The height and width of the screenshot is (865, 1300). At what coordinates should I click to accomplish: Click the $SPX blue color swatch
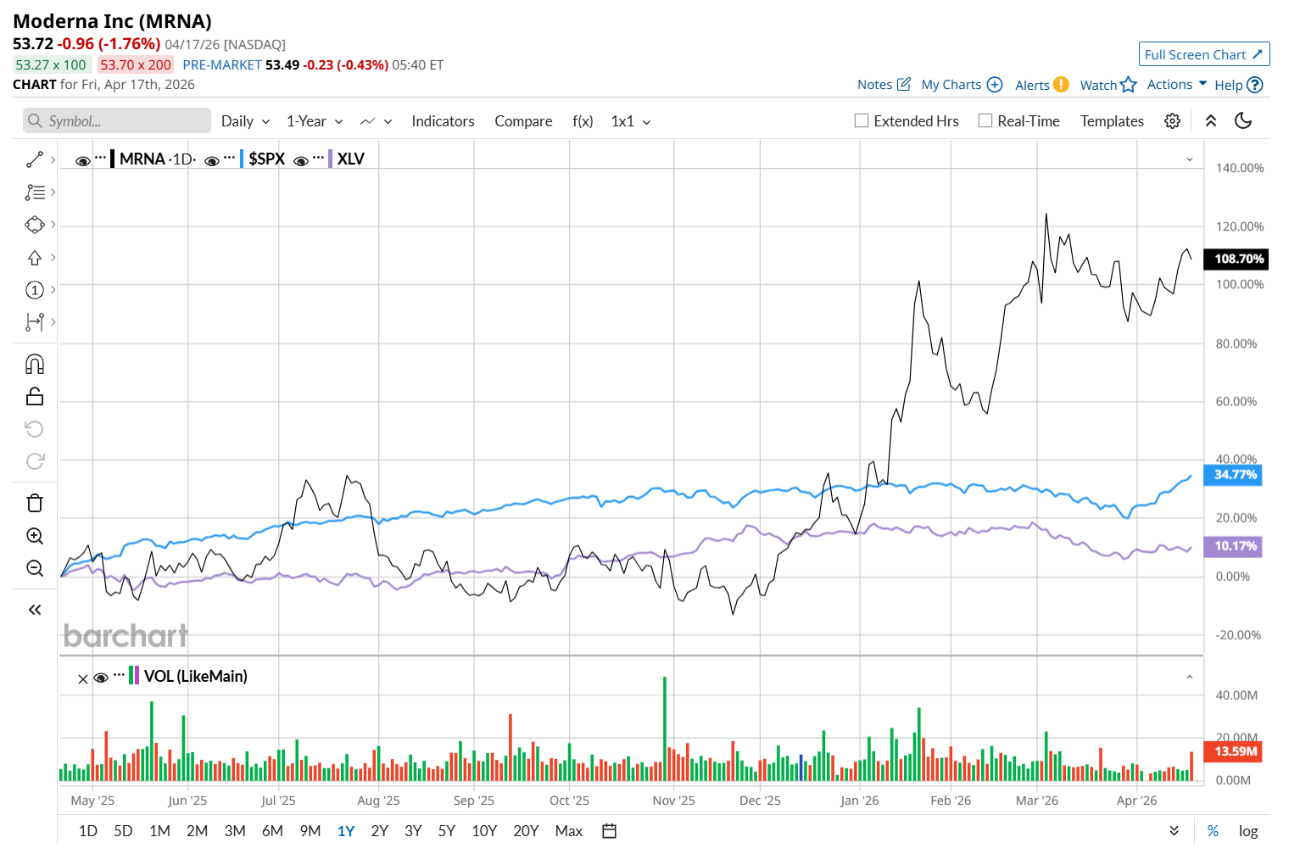pos(242,159)
